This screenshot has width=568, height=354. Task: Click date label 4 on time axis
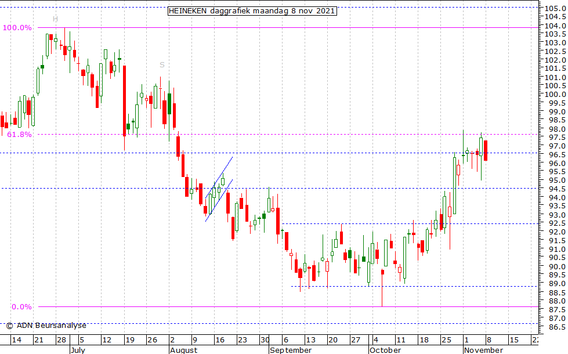tap(376, 340)
